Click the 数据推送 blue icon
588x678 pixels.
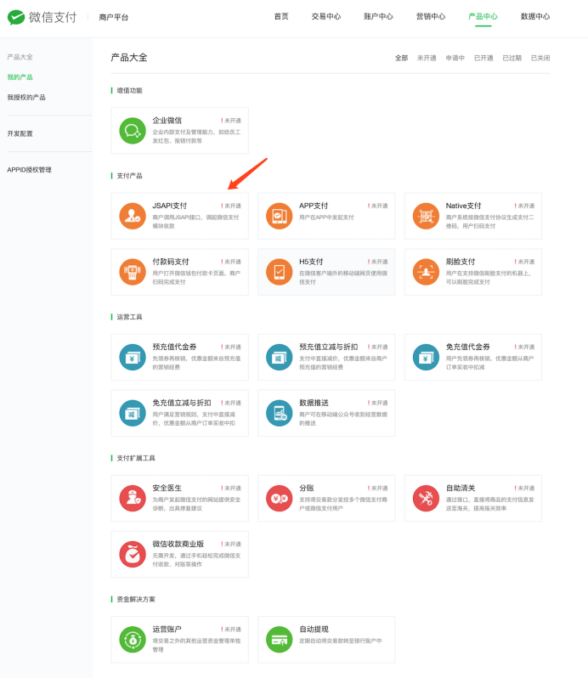click(x=280, y=413)
